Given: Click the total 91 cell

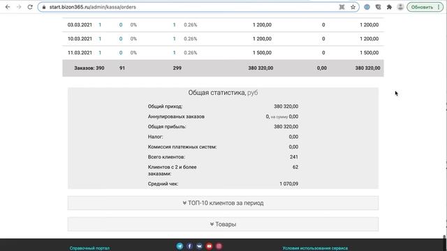Looking at the screenshot, I should pyautogui.click(x=122, y=68).
